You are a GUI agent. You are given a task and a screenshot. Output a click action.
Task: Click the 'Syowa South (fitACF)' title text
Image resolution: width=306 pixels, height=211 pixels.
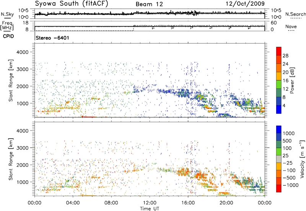coord(72,4)
